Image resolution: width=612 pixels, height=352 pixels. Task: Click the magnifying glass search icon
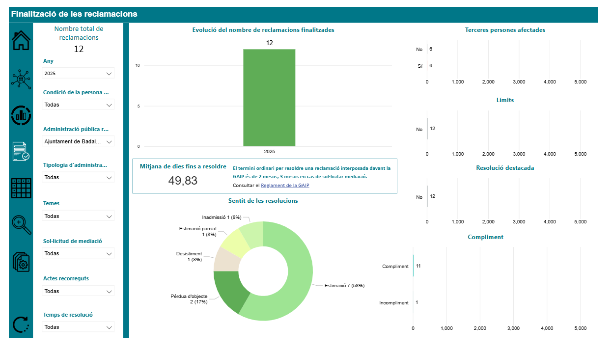(x=21, y=225)
